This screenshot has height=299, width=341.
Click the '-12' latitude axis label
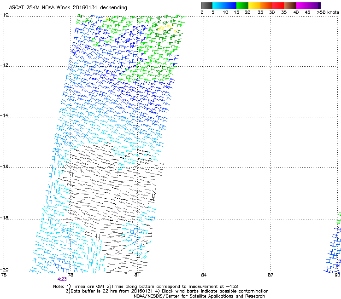tap(4, 65)
